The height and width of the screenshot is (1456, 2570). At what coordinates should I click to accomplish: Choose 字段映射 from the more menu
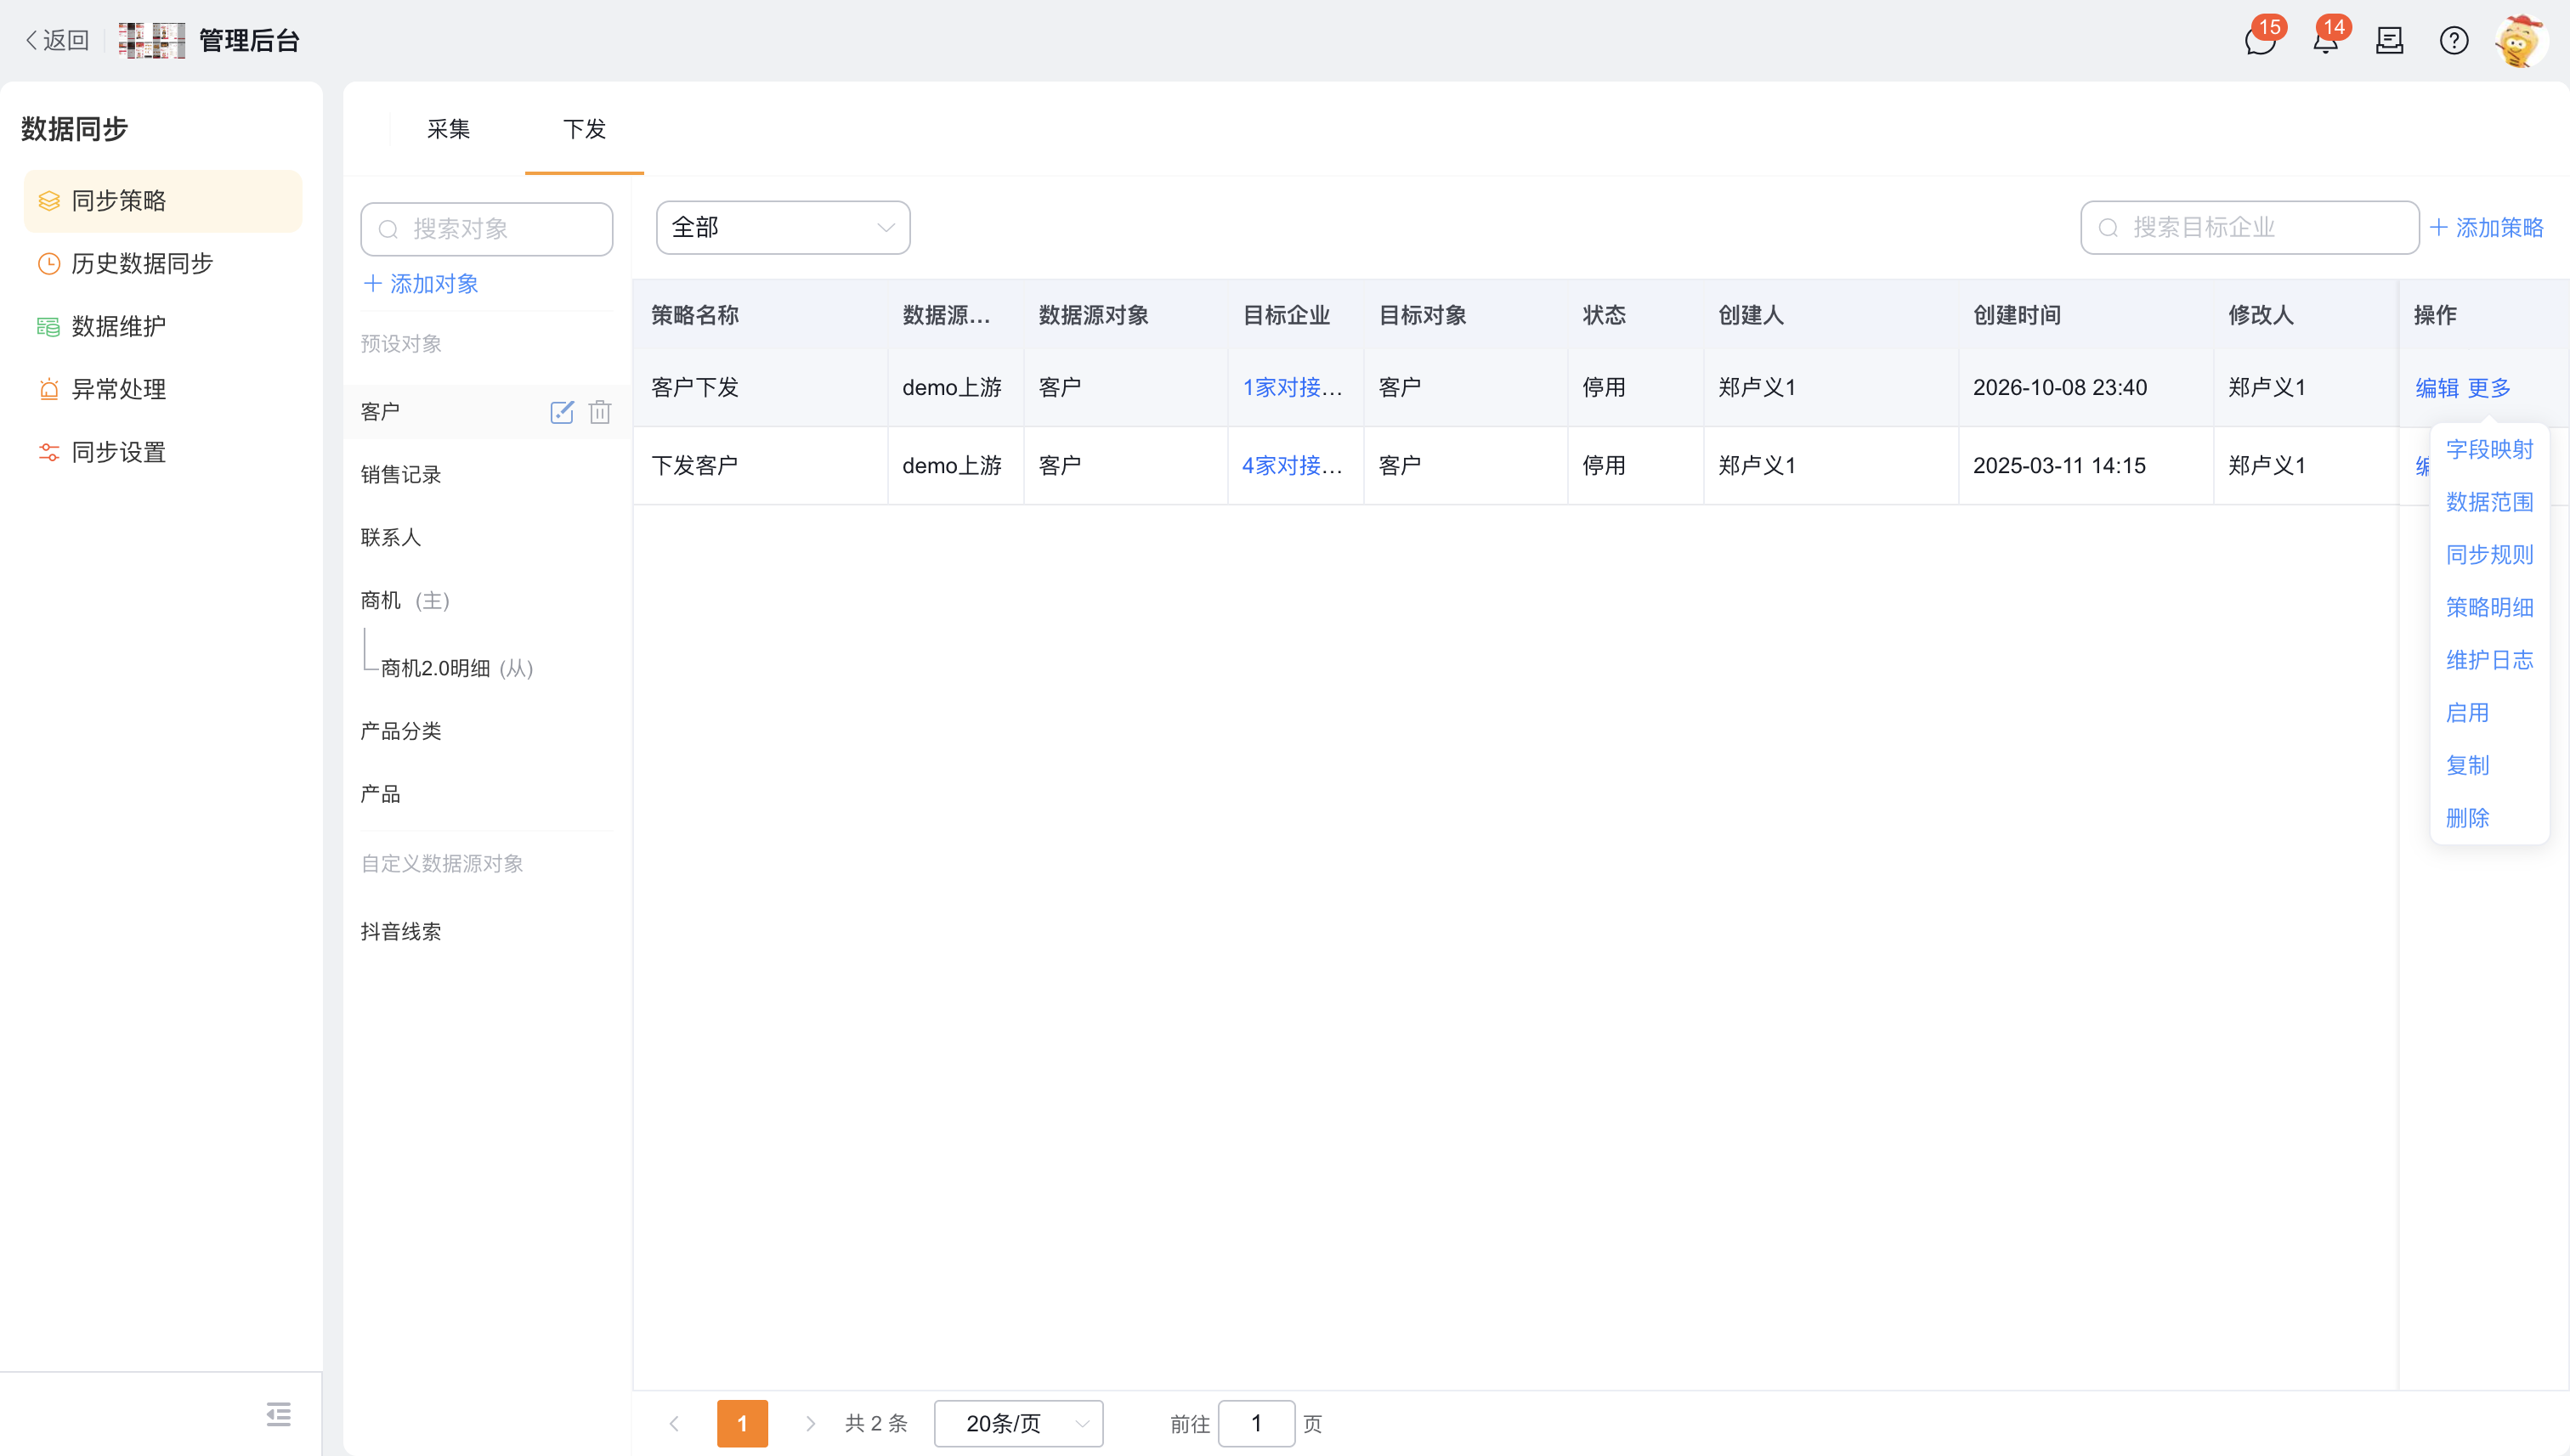click(2489, 450)
